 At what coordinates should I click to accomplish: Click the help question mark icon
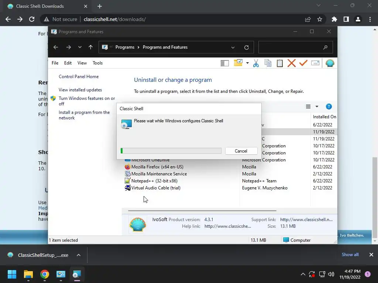[x=329, y=106]
